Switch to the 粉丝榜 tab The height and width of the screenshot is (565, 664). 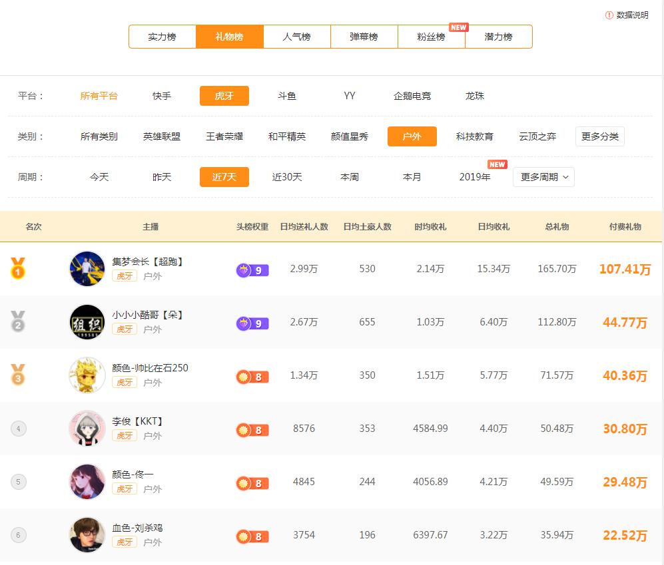pyautogui.click(x=432, y=37)
